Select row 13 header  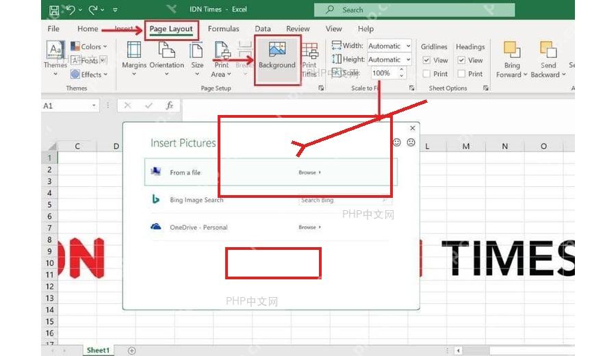coord(49,298)
